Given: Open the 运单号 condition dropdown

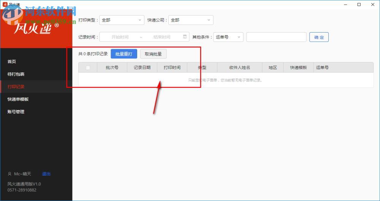Looking at the screenshot, I should tap(228, 37).
